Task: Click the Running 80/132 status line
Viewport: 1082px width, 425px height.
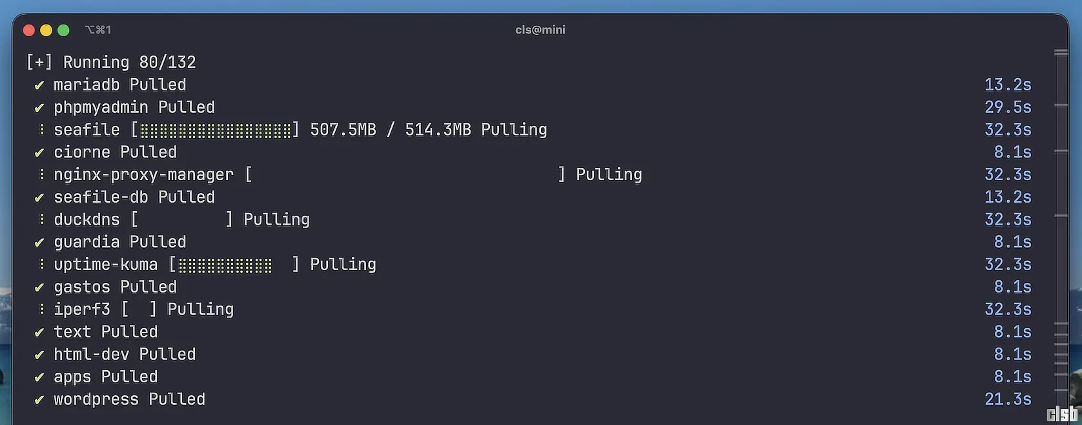Action: tap(111, 62)
